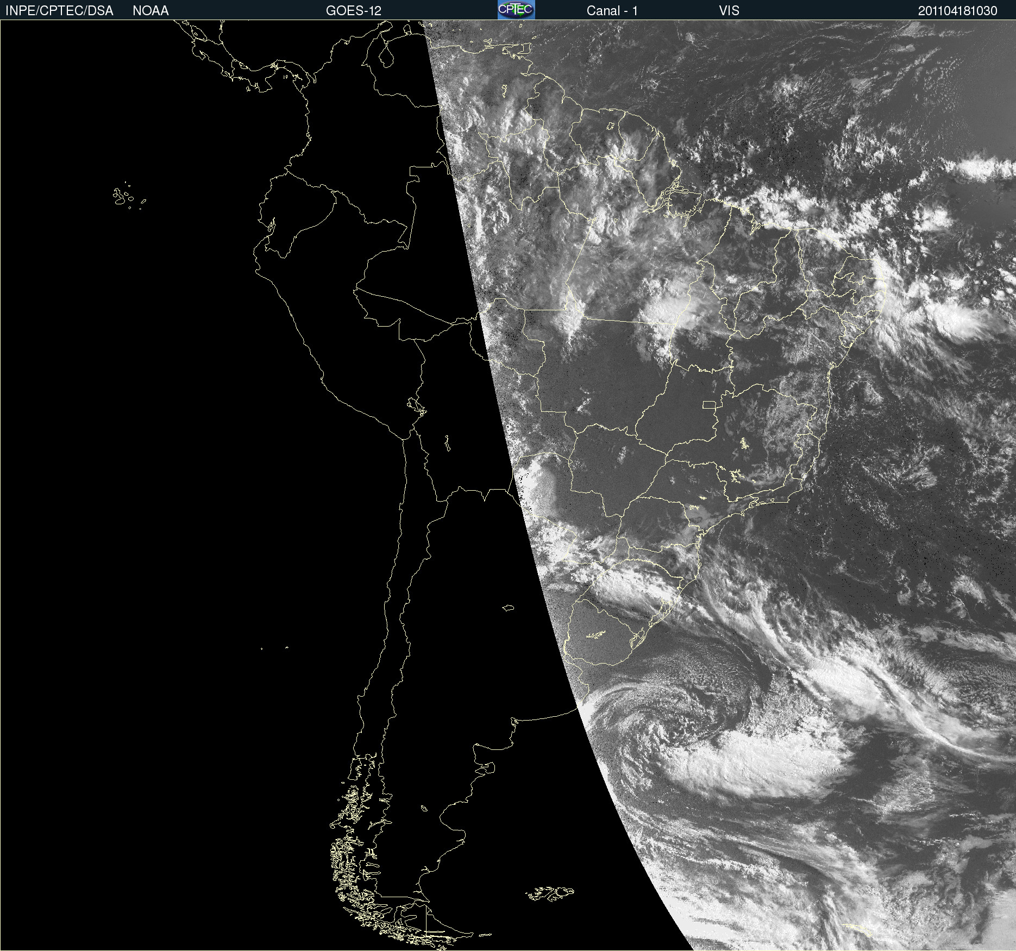Click the VIS channel label
Viewport: 1016px width, 951px height.
coord(729,11)
